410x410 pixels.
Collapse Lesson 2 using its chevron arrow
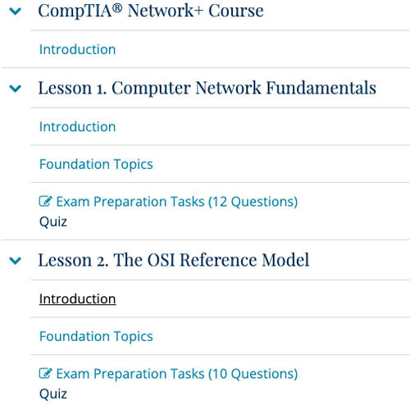[16, 261]
